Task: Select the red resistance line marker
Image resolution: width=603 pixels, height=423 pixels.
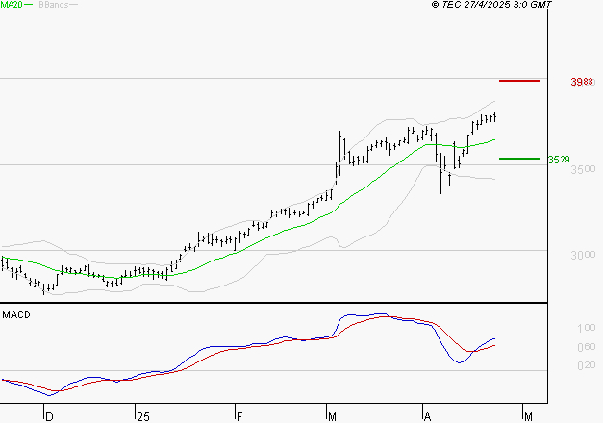Action: [519, 81]
